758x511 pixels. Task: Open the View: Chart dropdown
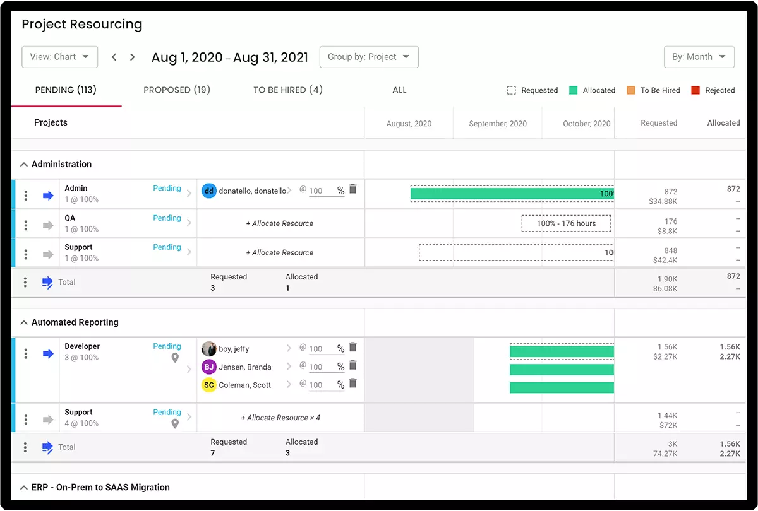coord(60,57)
